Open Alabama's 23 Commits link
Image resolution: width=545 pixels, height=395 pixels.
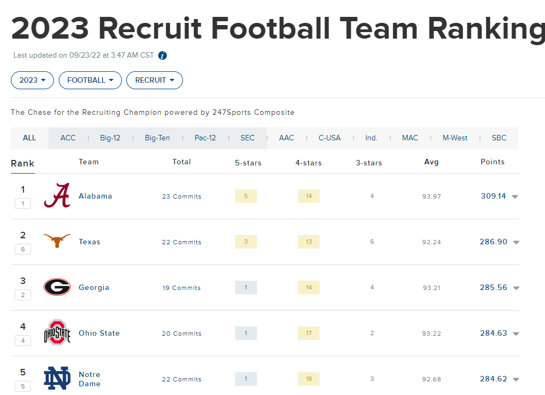tap(181, 196)
